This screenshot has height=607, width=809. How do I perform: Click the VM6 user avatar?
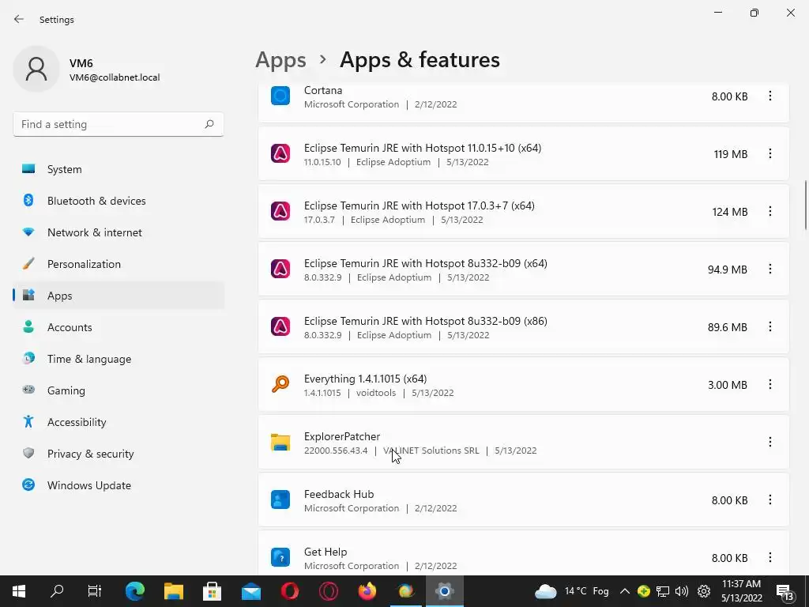click(36, 70)
